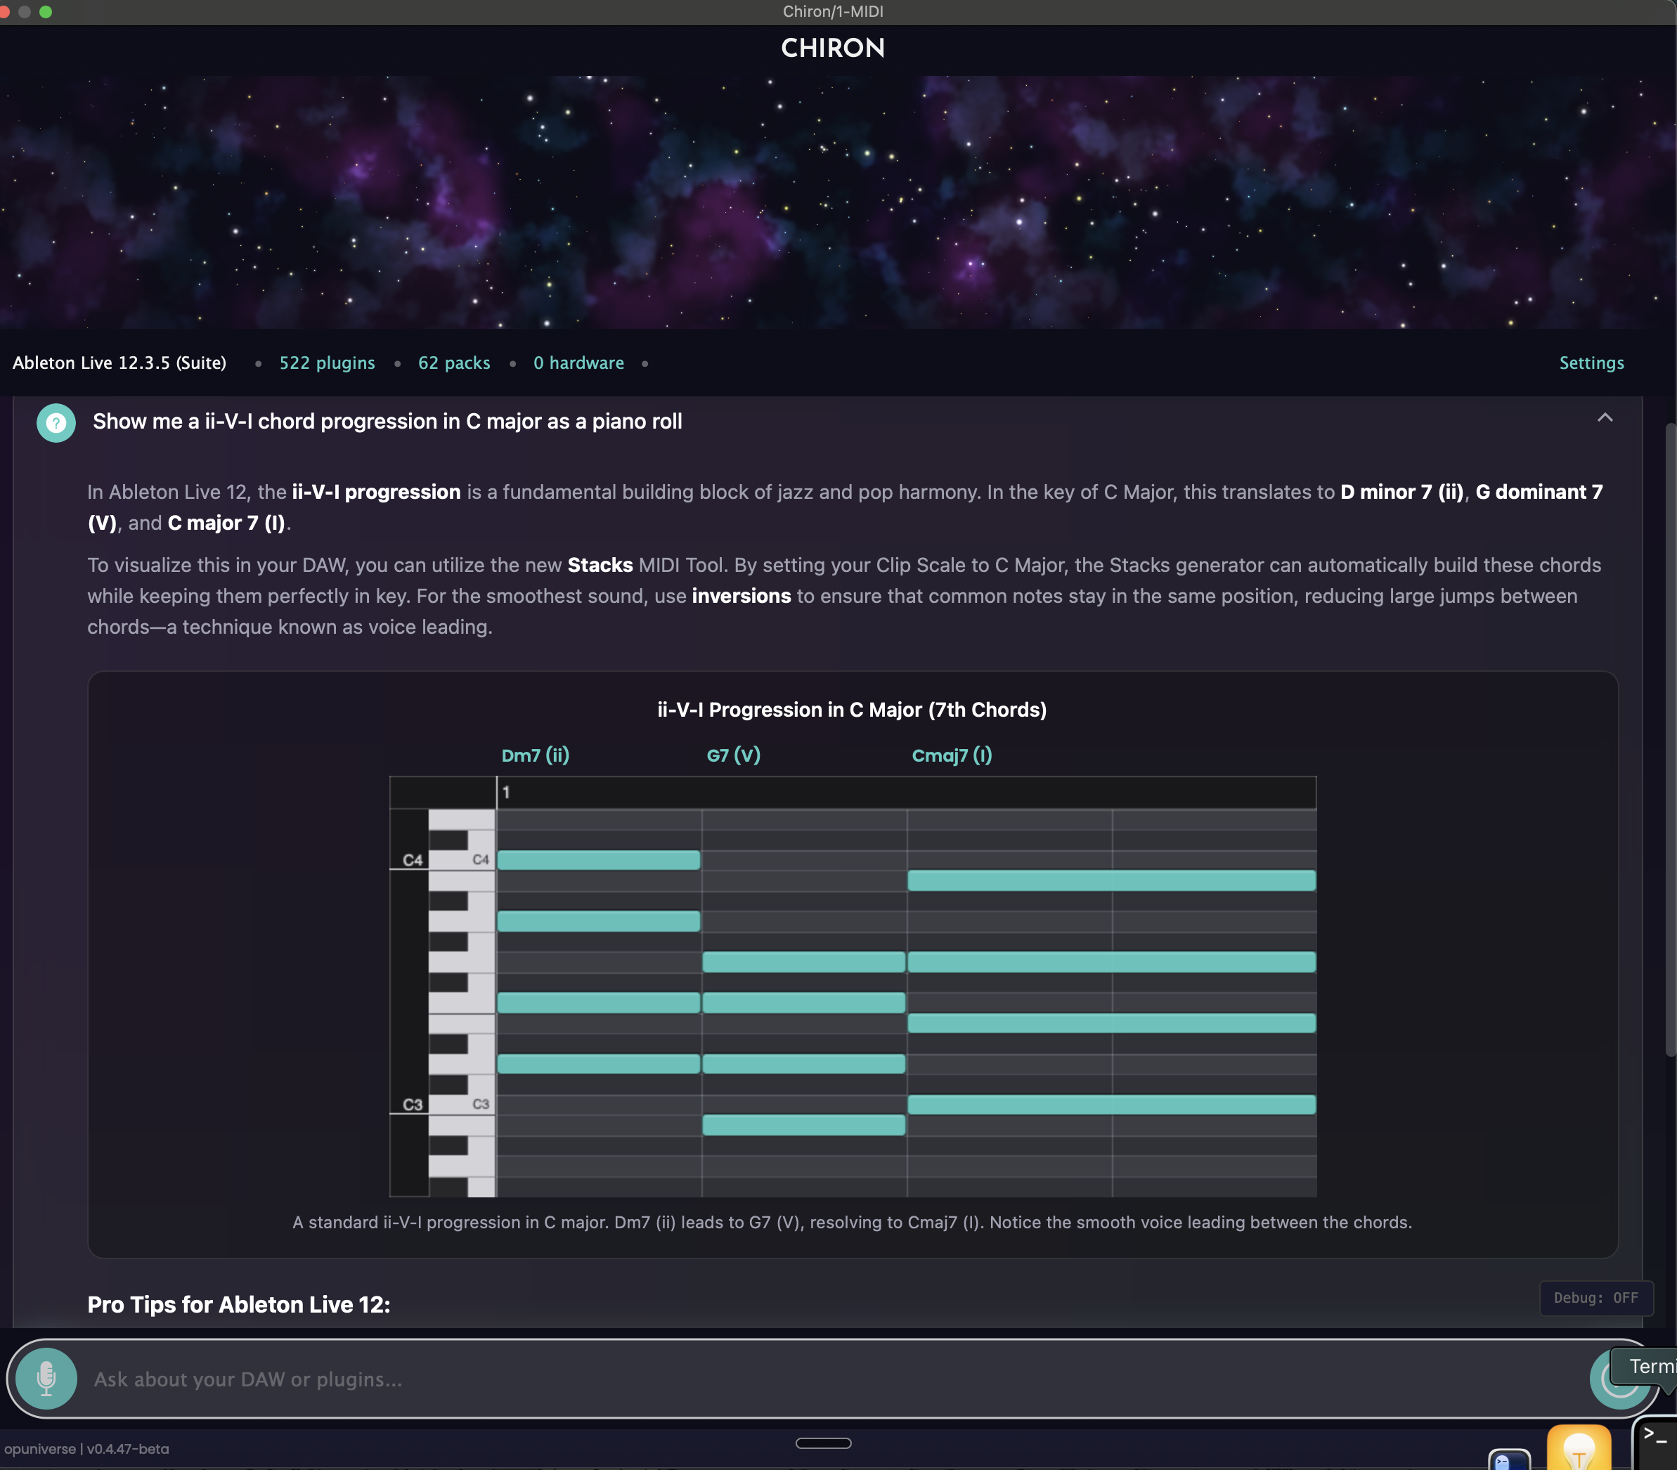The image size is (1677, 1470).
Task: Click the 0 hardware link
Action: pyautogui.click(x=578, y=363)
